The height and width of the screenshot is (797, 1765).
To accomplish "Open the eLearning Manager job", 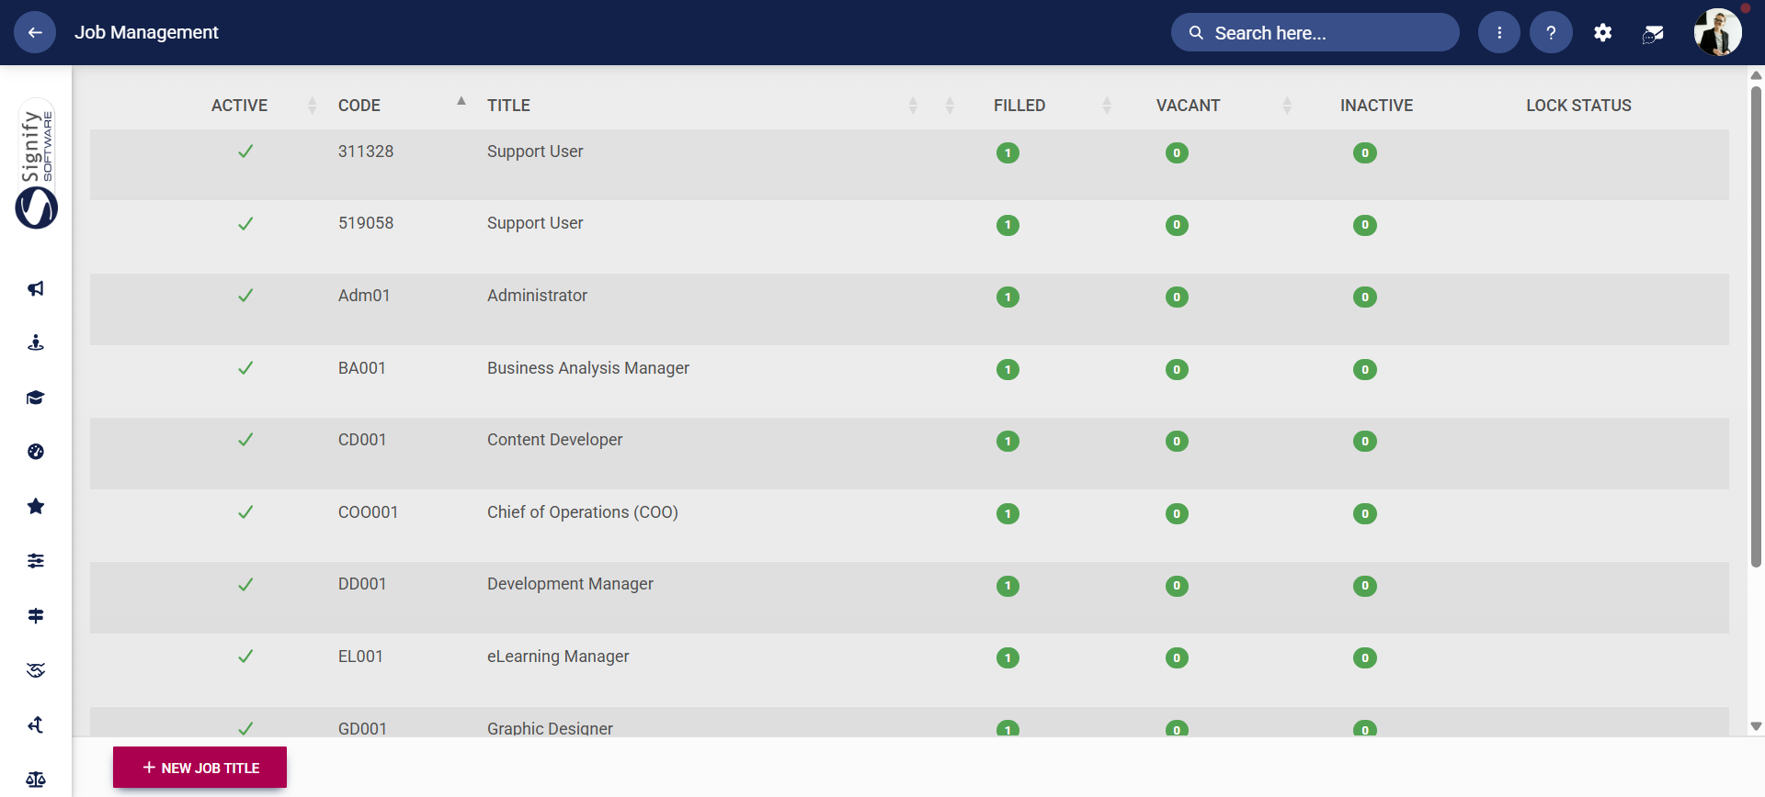I will pos(558,657).
